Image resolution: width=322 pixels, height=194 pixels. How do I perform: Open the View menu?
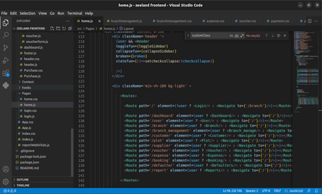(43, 13)
